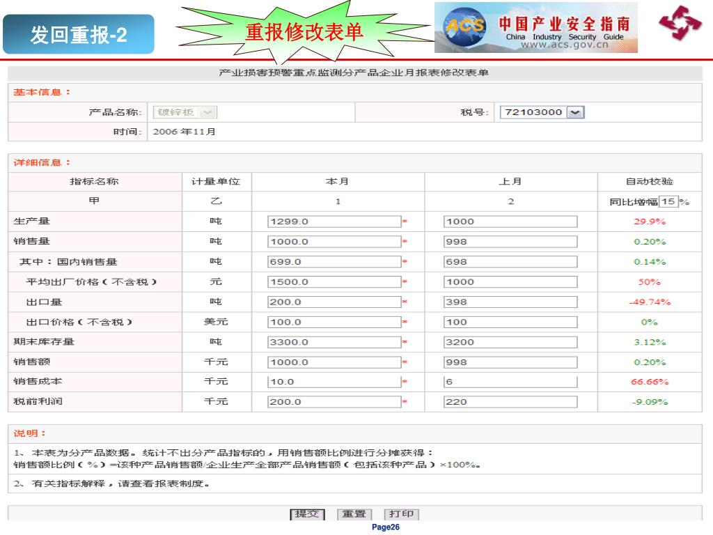713x535 pixels.
Task: Click the 出口量 current month field 200.0
Action: click(334, 302)
